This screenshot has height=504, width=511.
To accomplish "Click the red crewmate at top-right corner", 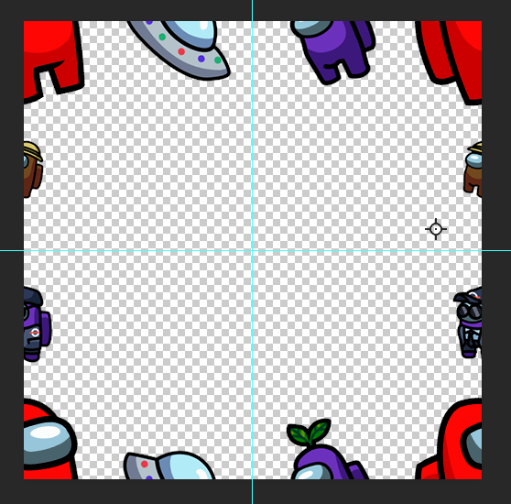I will [450, 61].
